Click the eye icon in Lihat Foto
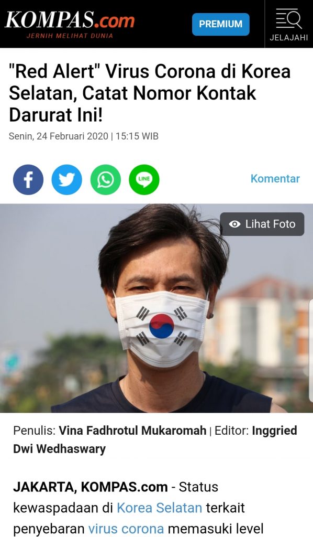The image size is (313, 537). pos(234,224)
